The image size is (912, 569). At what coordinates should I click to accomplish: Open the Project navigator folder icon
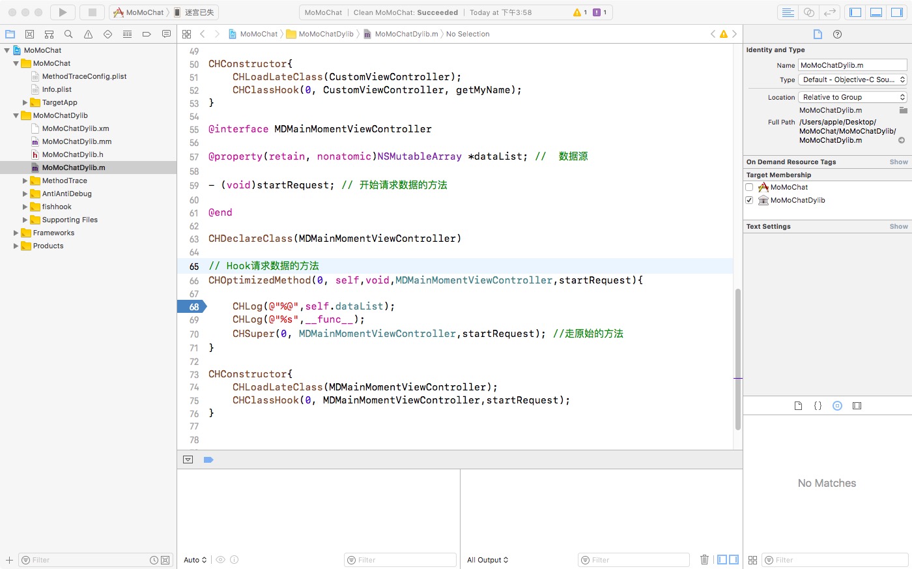point(10,34)
